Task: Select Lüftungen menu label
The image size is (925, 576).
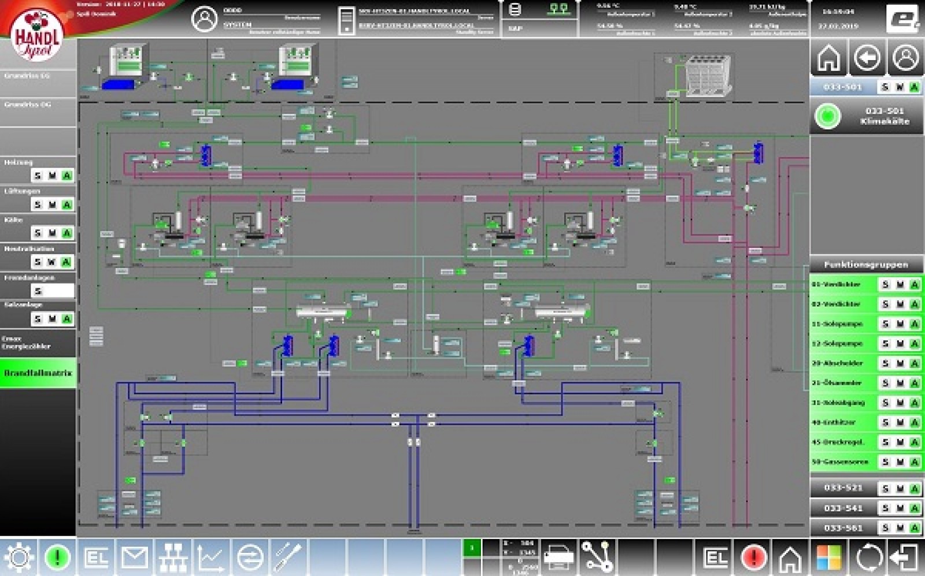Action: [22, 191]
